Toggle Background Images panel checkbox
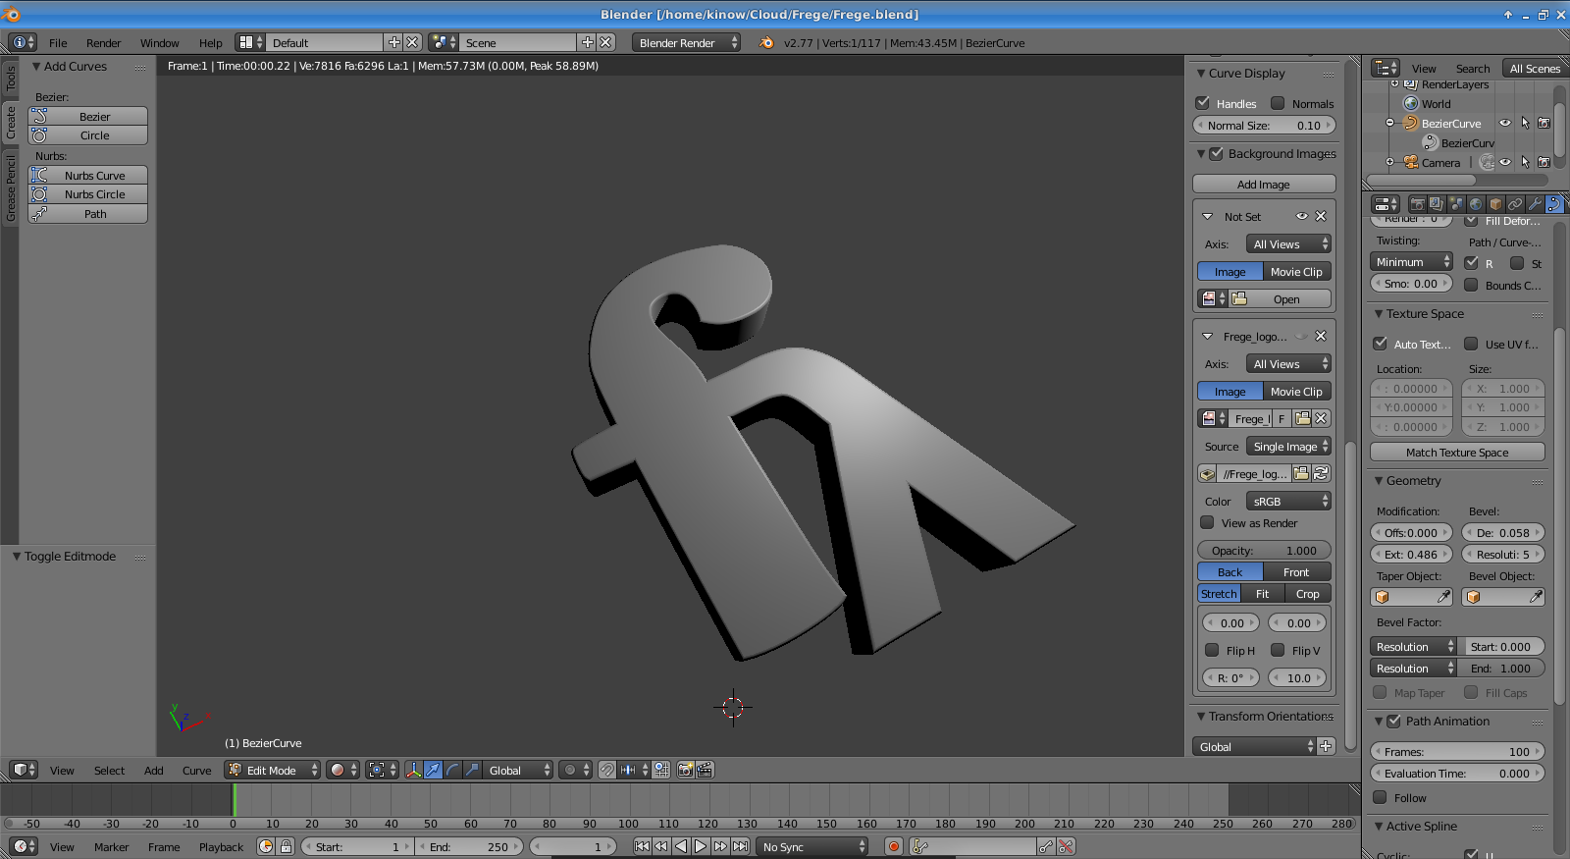Viewport: 1570px width, 859px height. pyautogui.click(x=1216, y=153)
